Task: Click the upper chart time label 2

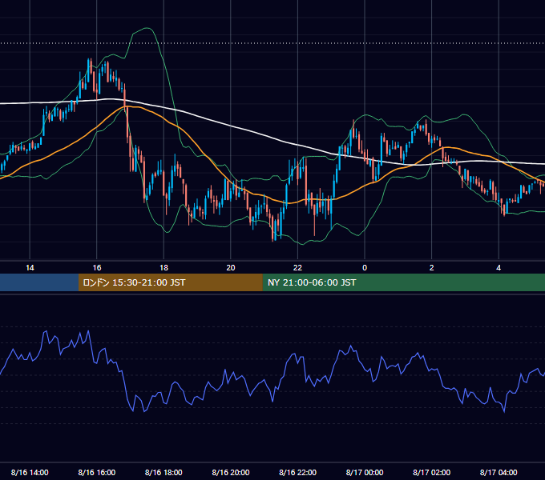Action: [432, 268]
